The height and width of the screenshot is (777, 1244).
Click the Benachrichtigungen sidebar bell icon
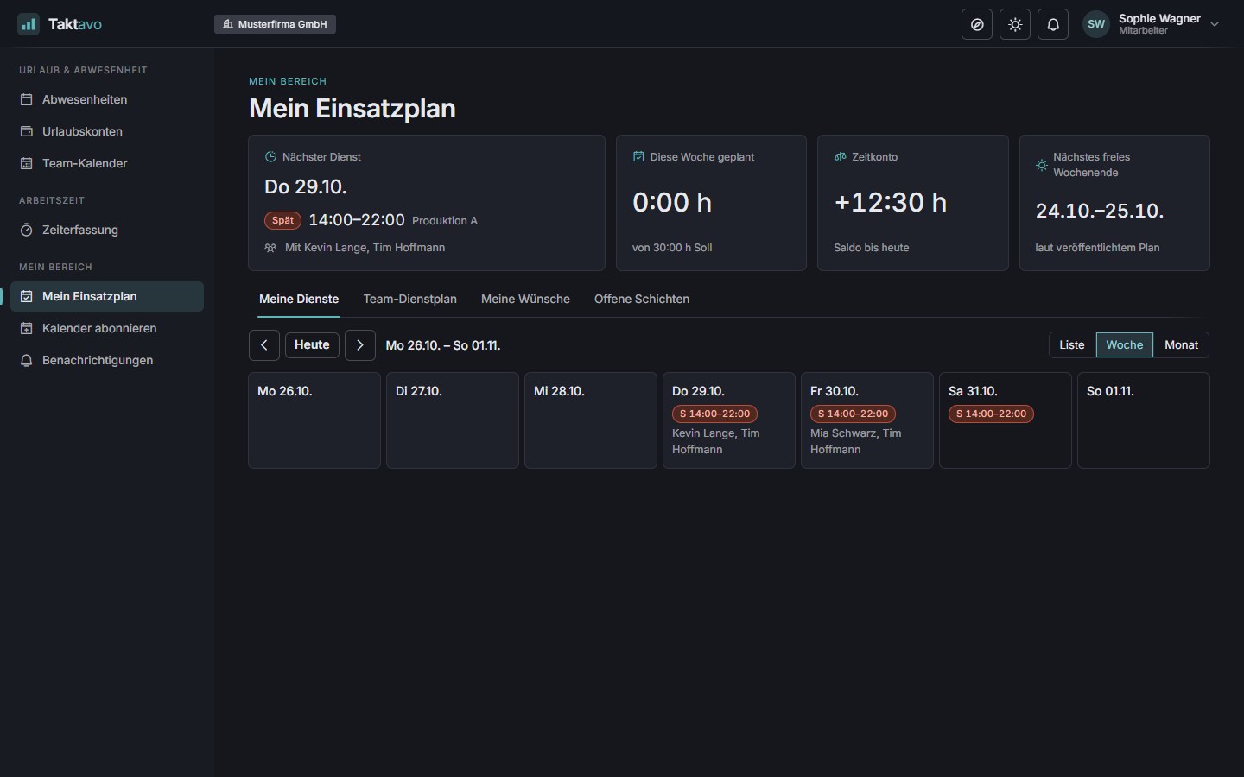point(27,360)
